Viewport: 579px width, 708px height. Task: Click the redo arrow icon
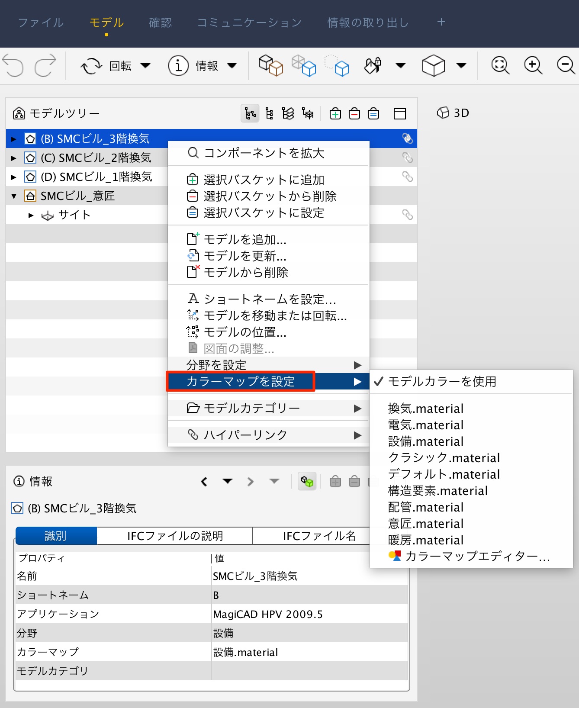pyautogui.click(x=45, y=66)
